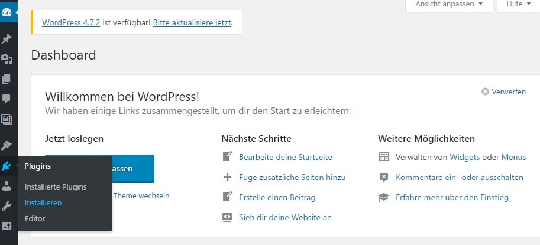Open the gallery image sidebar icon
540x245 pixels.
[x=7, y=119]
